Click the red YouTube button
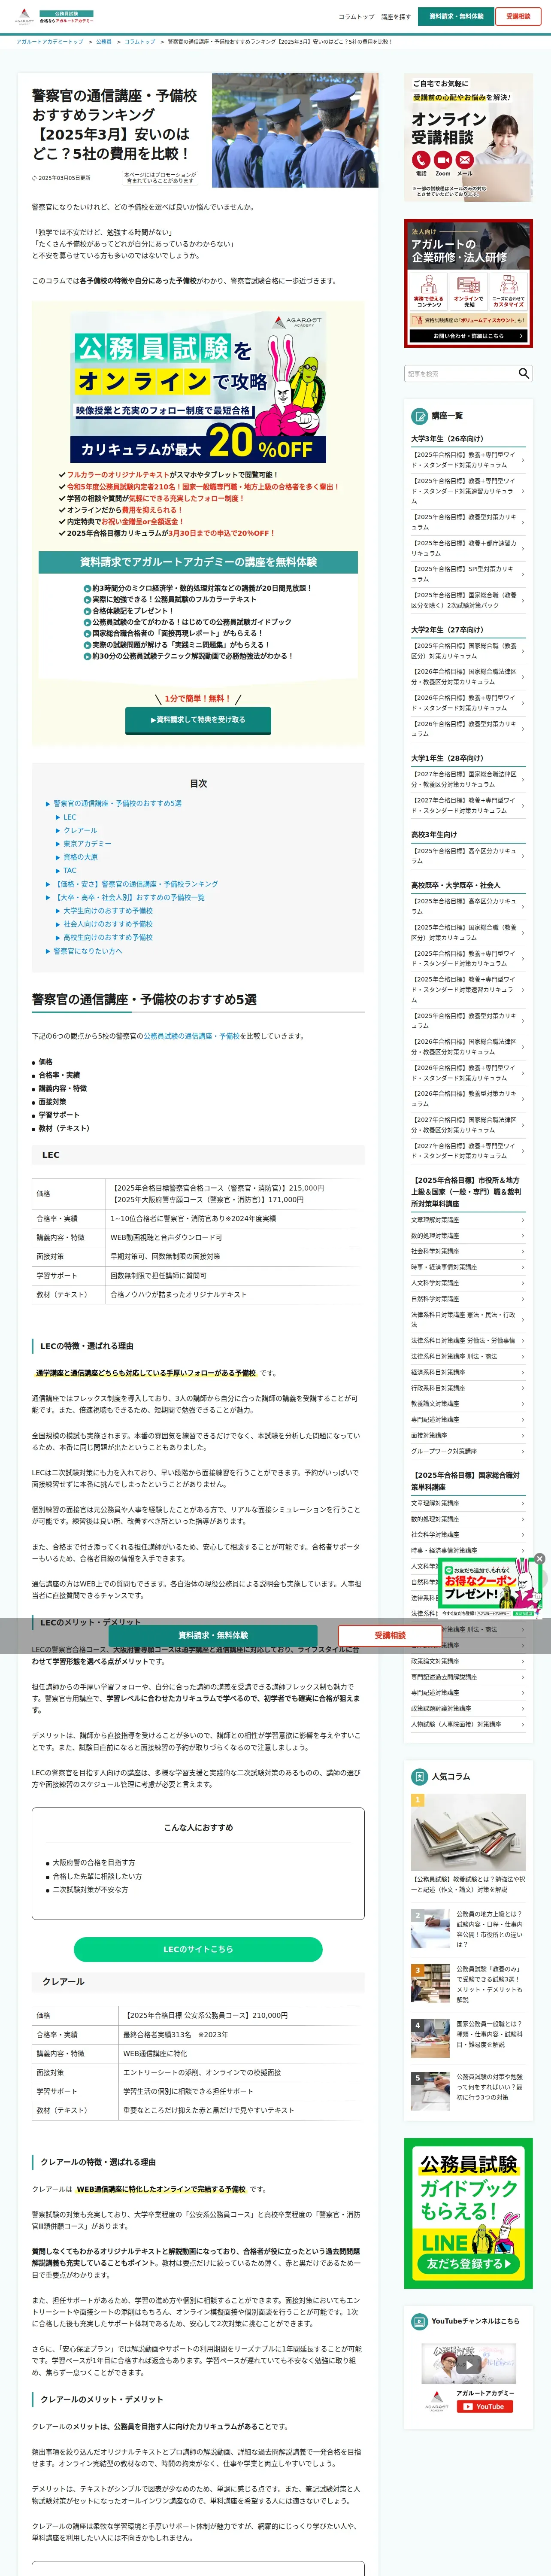 485,2407
